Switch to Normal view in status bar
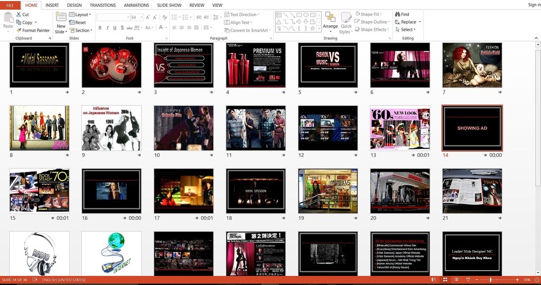This screenshot has width=541, height=285. point(433,279)
